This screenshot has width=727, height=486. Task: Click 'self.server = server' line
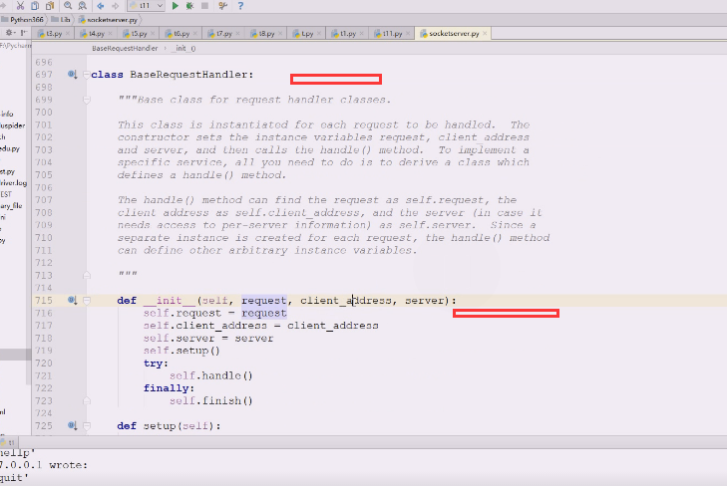(x=208, y=339)
